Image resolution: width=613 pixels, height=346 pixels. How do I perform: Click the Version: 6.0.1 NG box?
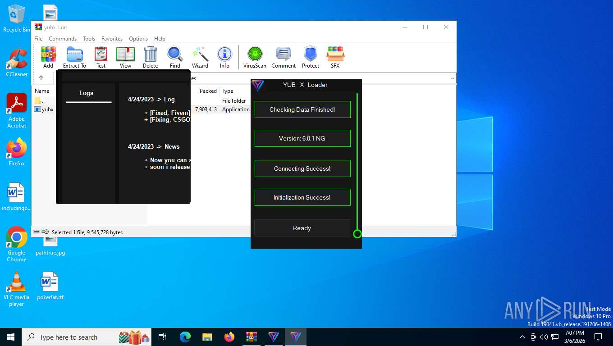click(302, 138)
